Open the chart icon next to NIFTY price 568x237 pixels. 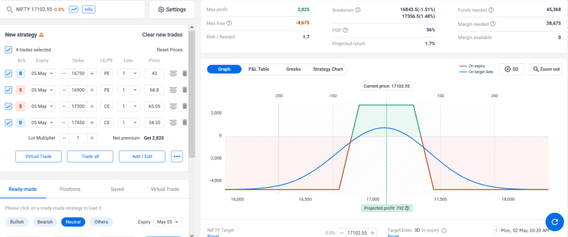74,9
